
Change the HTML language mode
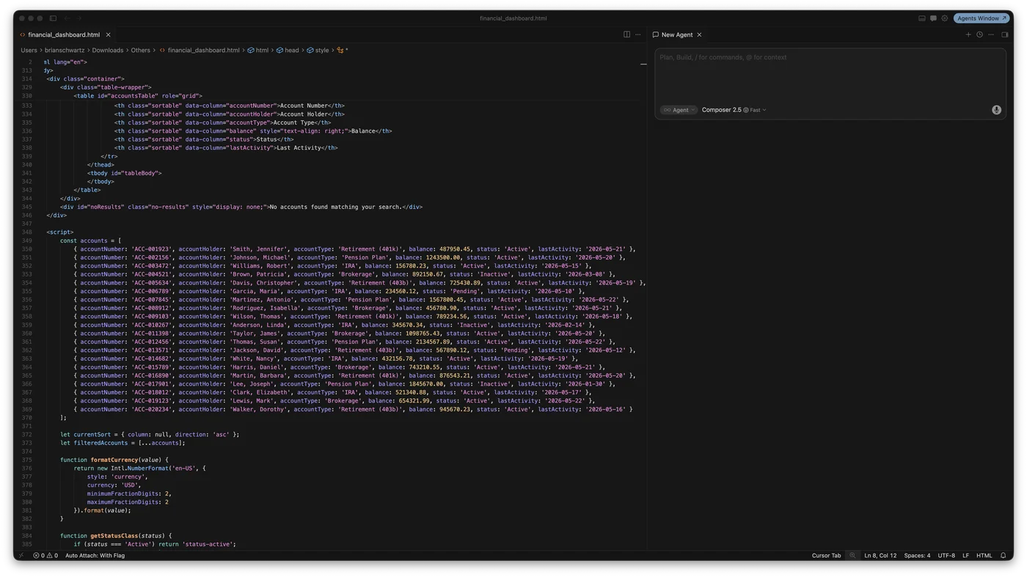click(x=984, y=556)
